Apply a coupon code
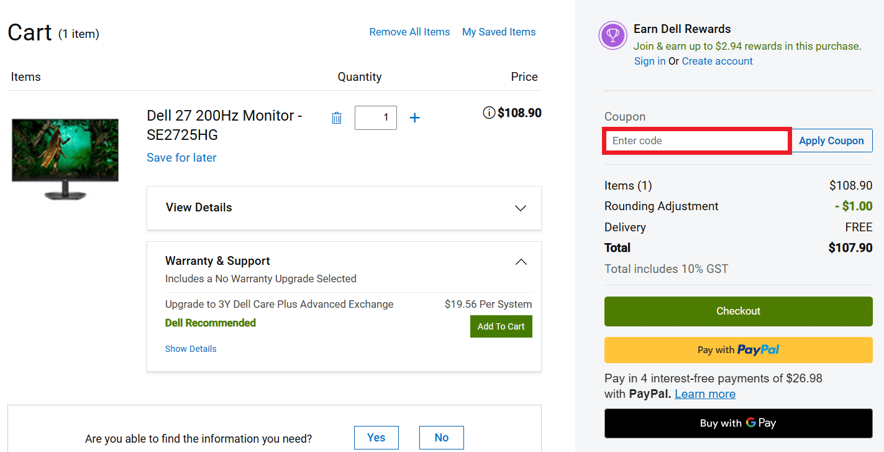Viewport: 884px width, 452px height. tap(832, 140)
